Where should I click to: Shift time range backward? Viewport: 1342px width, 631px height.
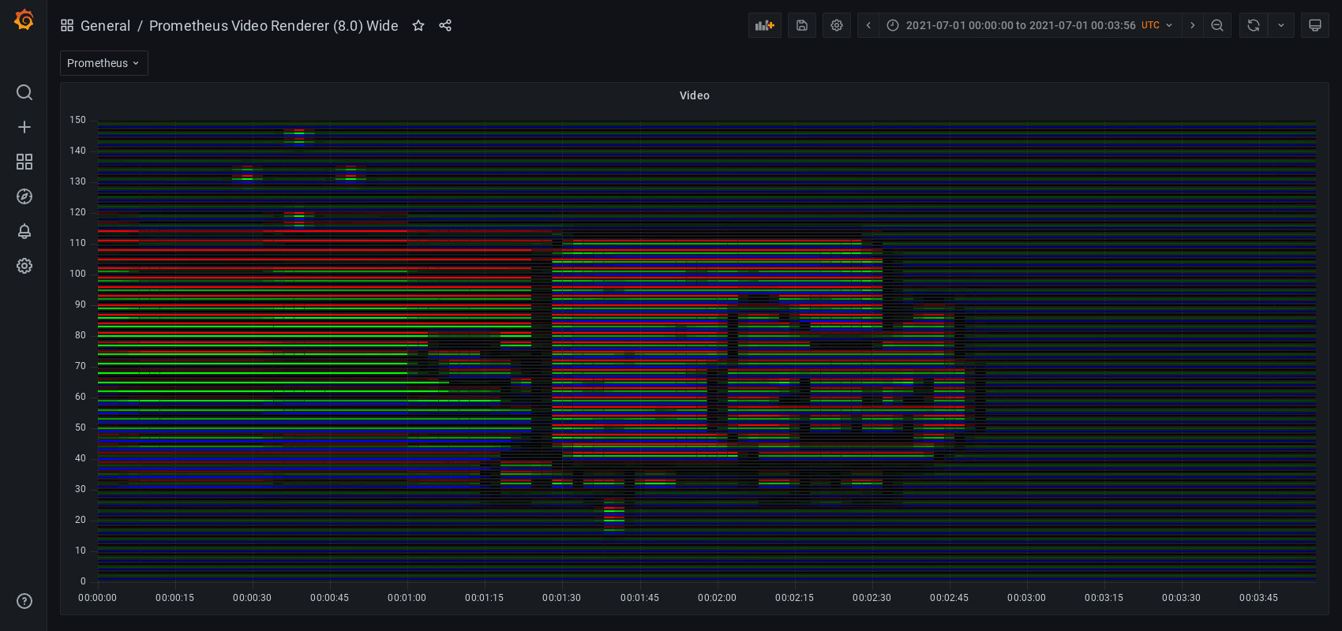tap(868, 25)
